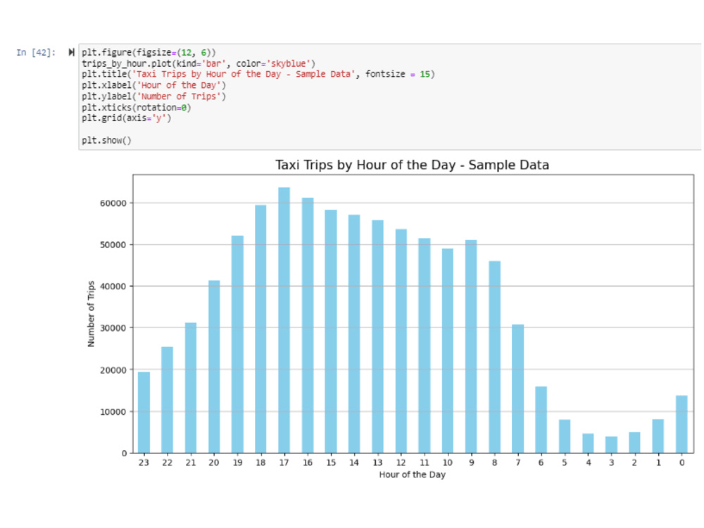Click the bar for hour 7
Viewport: 704px width, 528px height.
[x=517, y=387]
